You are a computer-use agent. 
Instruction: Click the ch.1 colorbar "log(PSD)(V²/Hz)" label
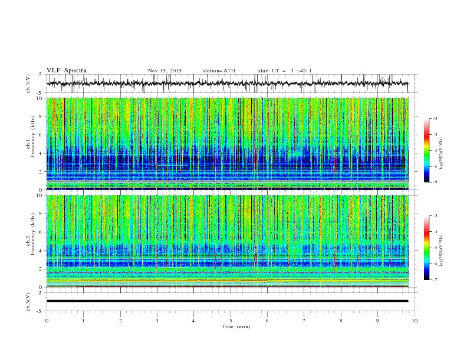point(442,154)
